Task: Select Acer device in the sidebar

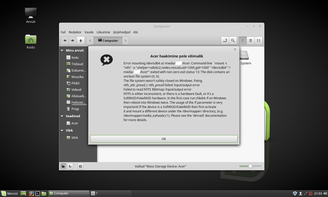Action: 75,123
